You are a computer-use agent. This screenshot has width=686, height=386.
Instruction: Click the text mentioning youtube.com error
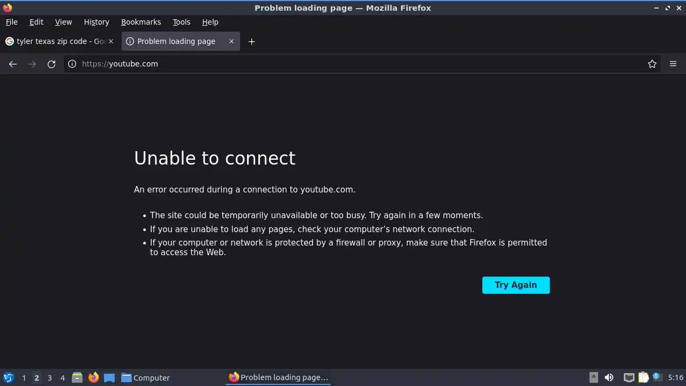coord(244,189)
